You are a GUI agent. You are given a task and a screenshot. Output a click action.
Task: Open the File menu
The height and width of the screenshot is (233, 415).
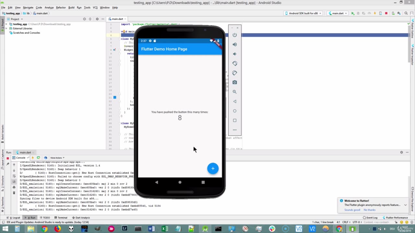3,7
